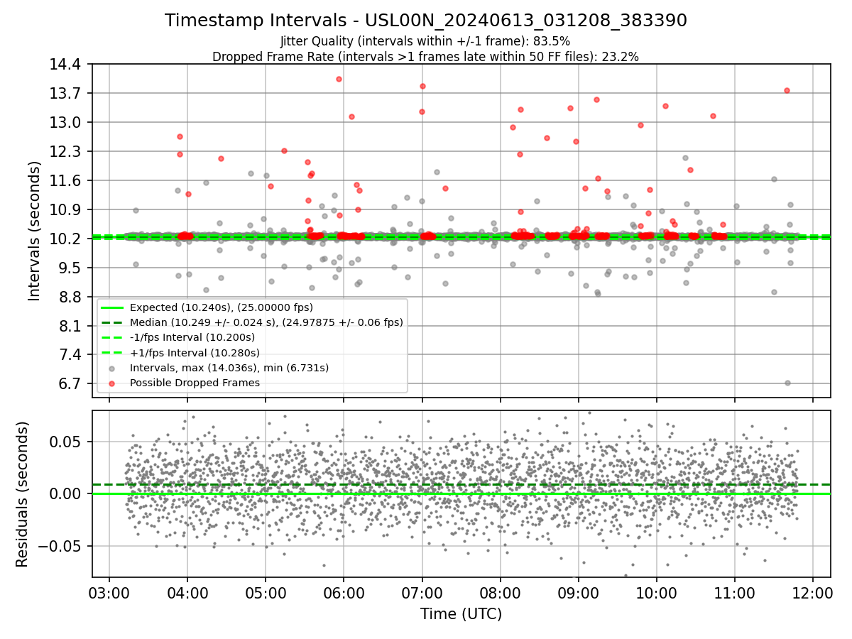The image size is (852, 639).
Task: Click the 'Jitter Quality' 83.5% subtitle line
Action: click(426, 41)
